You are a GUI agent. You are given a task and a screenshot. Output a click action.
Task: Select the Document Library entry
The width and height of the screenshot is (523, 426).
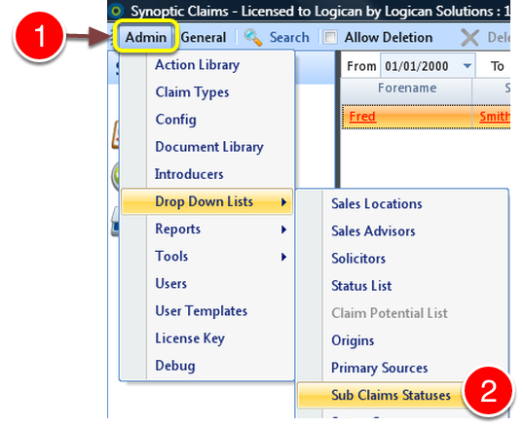[x=209, y=147]
